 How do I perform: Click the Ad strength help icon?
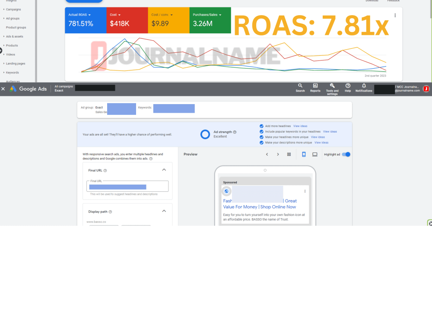click(235, 132)
